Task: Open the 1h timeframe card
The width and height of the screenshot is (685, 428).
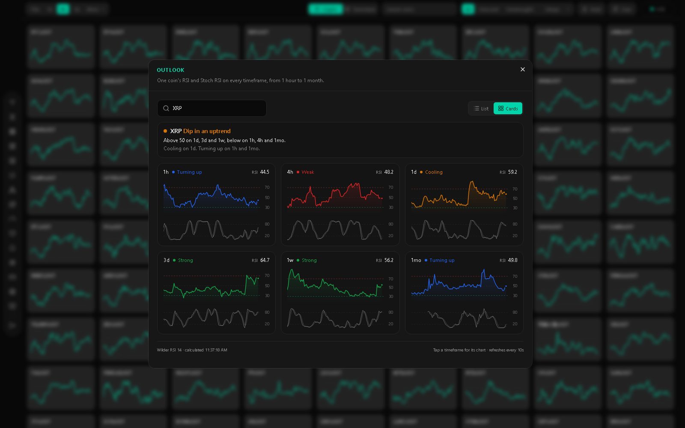Action: pyautogui.click(x=216, y=205)
